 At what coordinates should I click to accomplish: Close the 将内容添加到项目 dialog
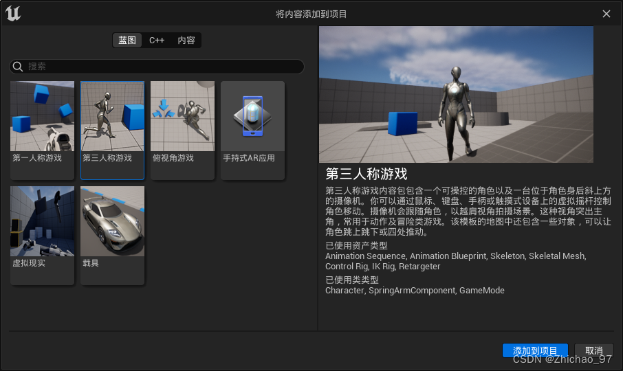pos(606,14)
